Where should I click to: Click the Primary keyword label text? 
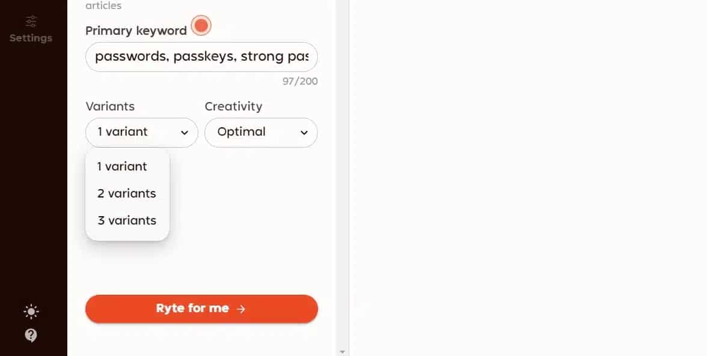(x=136, y=31)
